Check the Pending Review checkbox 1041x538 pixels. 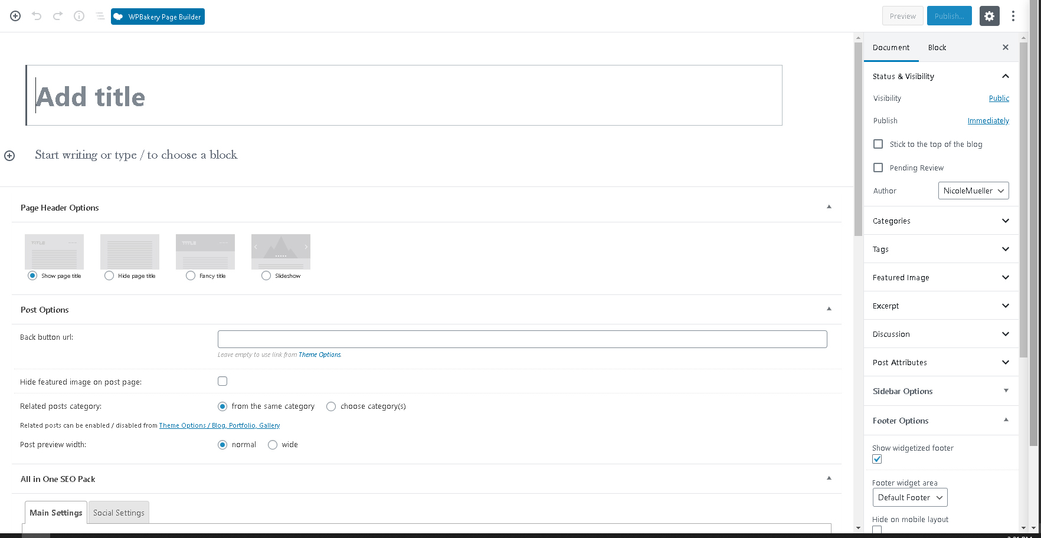pos(878,168)
